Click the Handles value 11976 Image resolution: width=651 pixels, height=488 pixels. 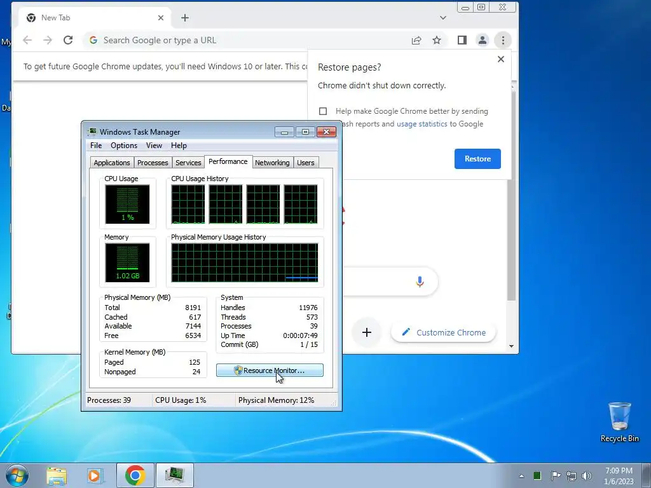(308, 308)
